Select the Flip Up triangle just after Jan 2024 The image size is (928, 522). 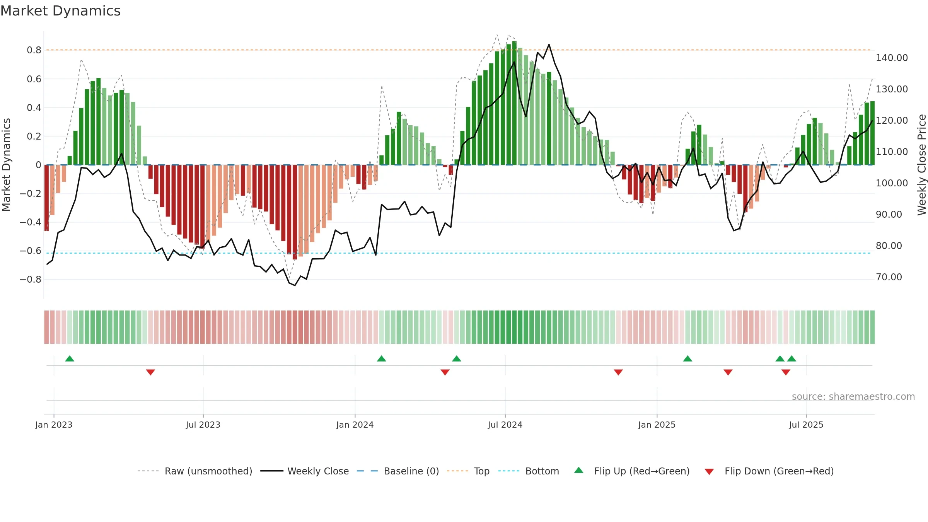tap(382, 359)
